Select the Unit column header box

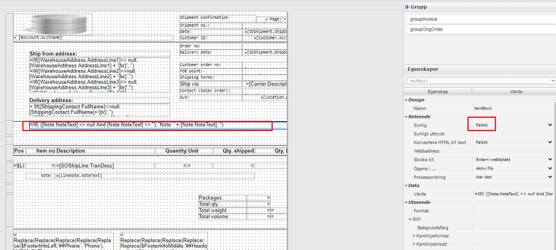pos(200,151)
